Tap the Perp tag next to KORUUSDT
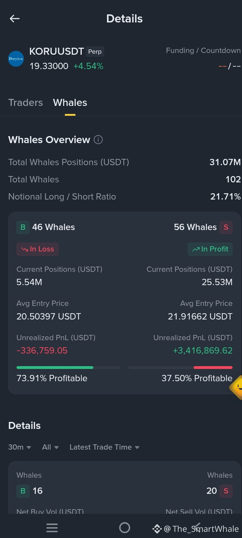 click(95, 52)
